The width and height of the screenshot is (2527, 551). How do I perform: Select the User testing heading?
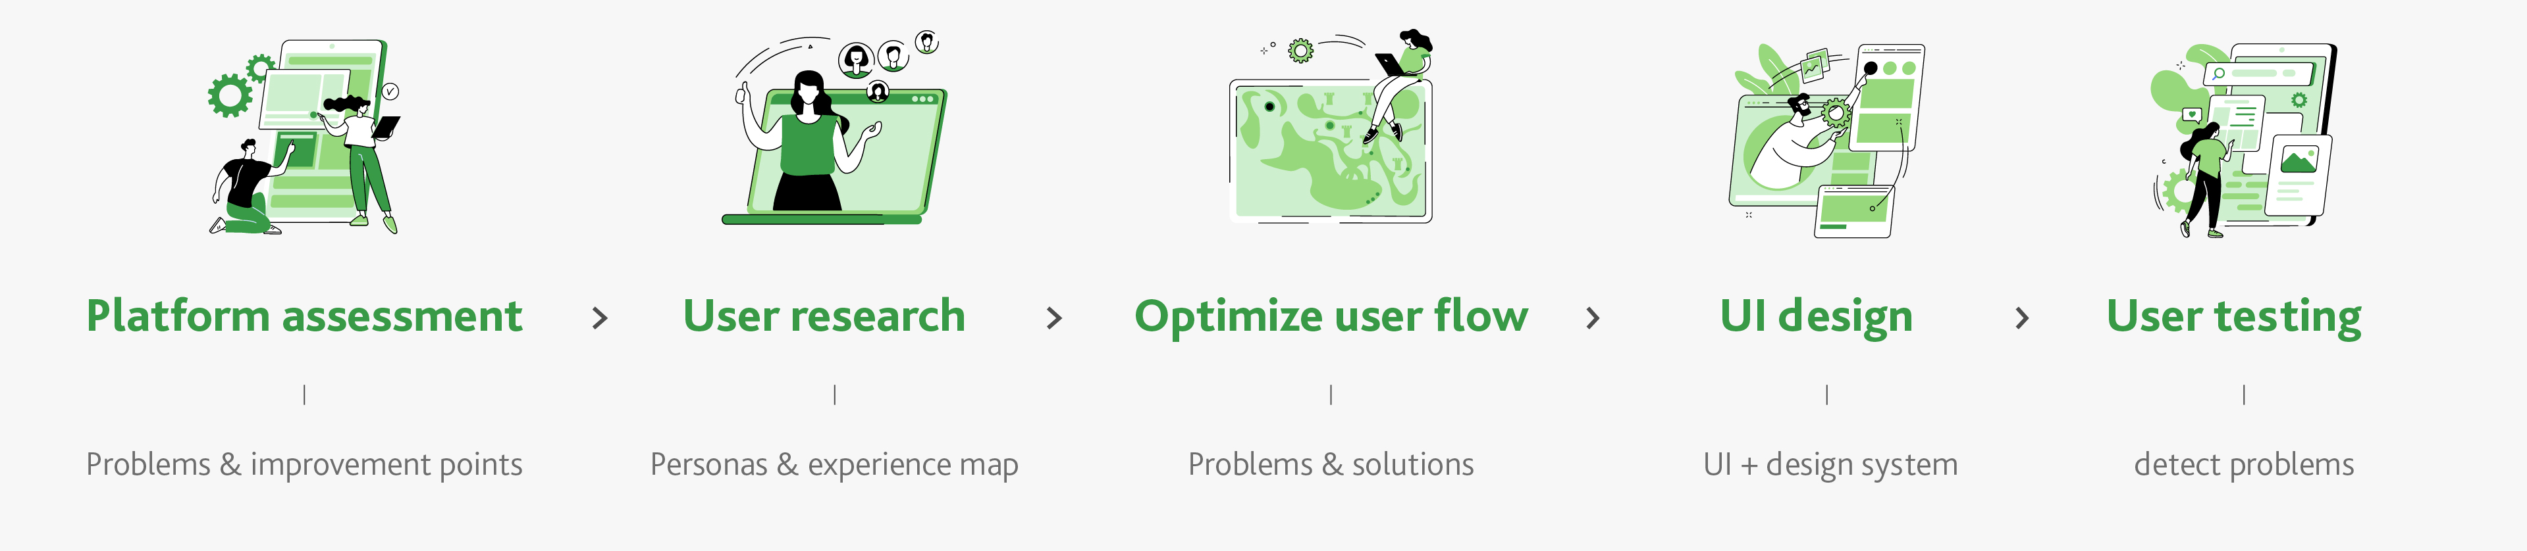point(2234,317)
